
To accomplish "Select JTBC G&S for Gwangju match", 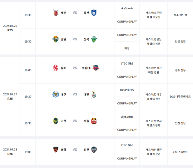I will click(127, 64).
